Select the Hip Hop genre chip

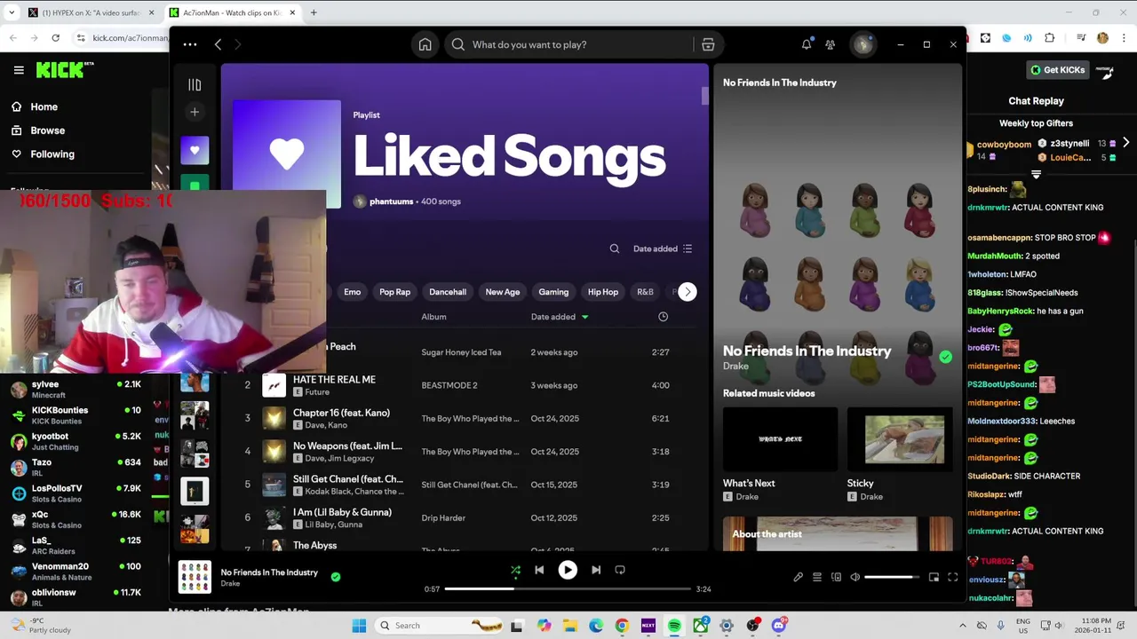pyautogui.click(x=602, y=292)
